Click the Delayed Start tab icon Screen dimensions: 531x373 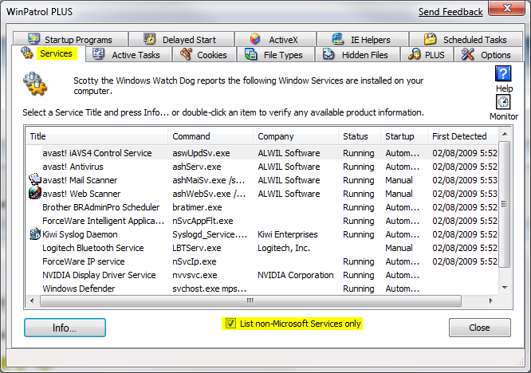click(149, 39)
